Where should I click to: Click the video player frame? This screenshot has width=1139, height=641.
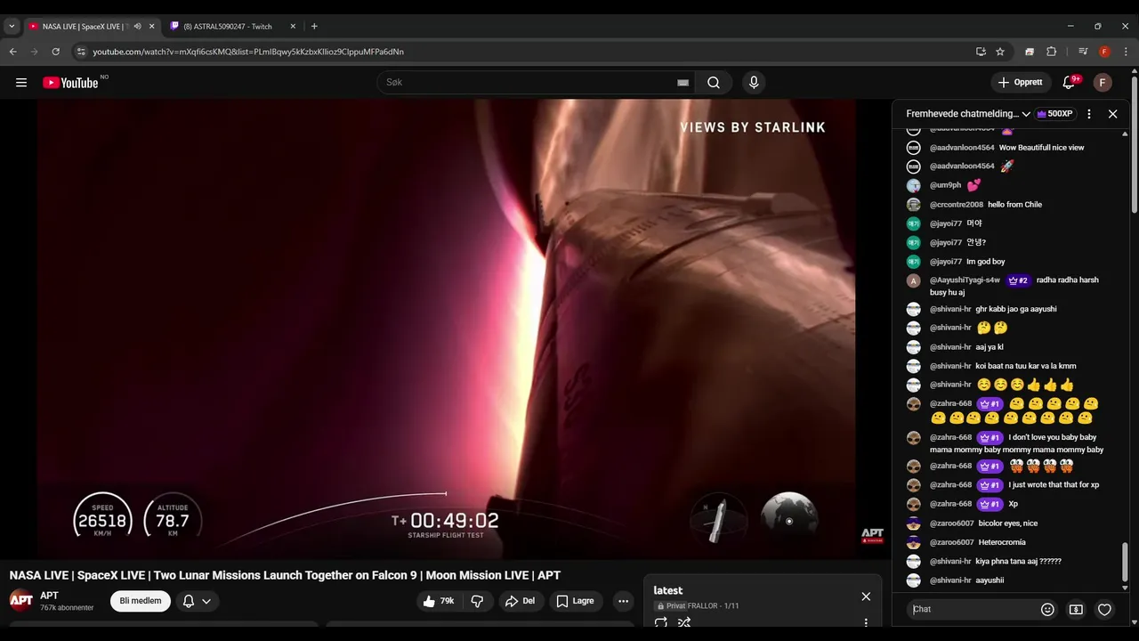447,329
